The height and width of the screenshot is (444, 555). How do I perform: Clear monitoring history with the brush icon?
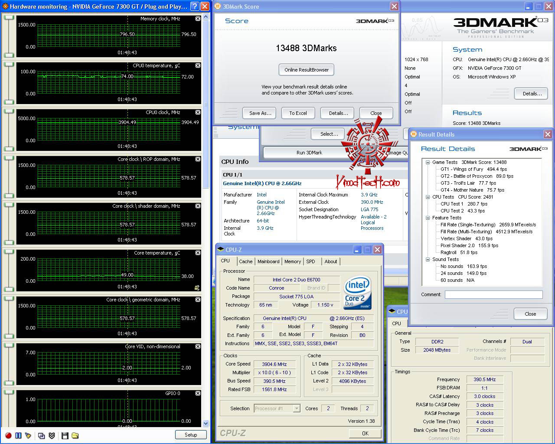tap(28, 435)
